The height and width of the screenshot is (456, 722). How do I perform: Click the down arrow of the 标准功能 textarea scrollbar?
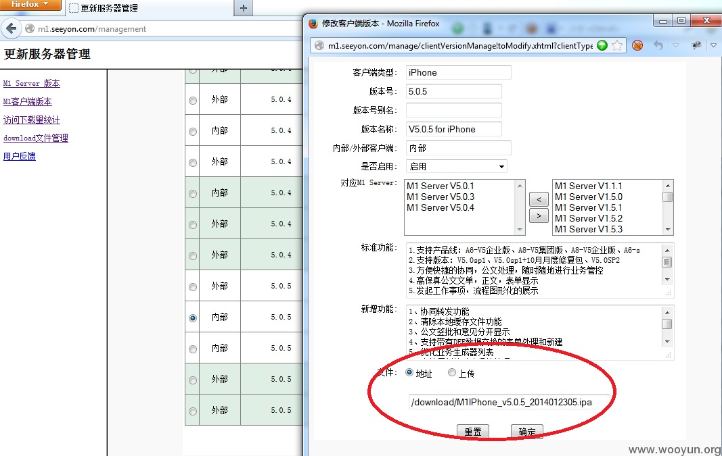(667, 280)
